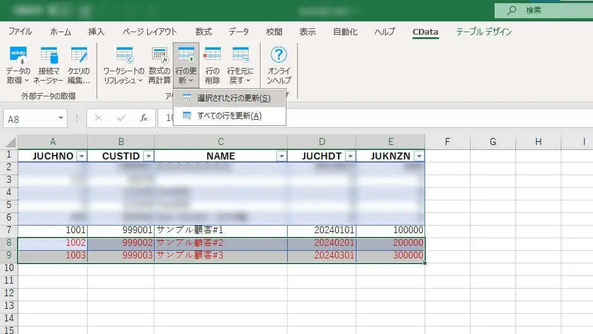The width and height of the screenshot is (593, 334).
Task: Select column H header
Action: [x=538, y=142]
